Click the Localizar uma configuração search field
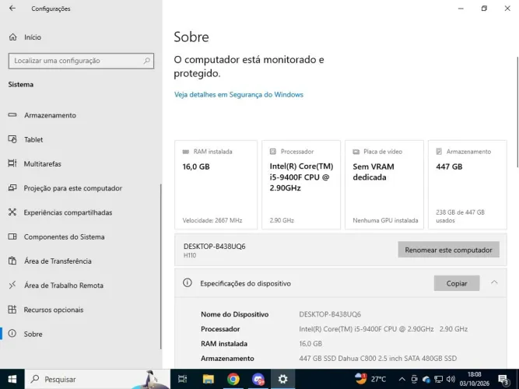This screenshot has width=519, height=389. tap(81, 61)
